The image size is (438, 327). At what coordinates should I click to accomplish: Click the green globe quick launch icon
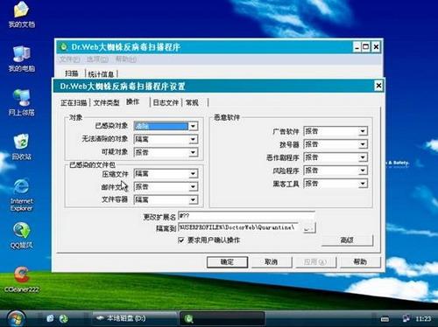[x=63, y=318]
